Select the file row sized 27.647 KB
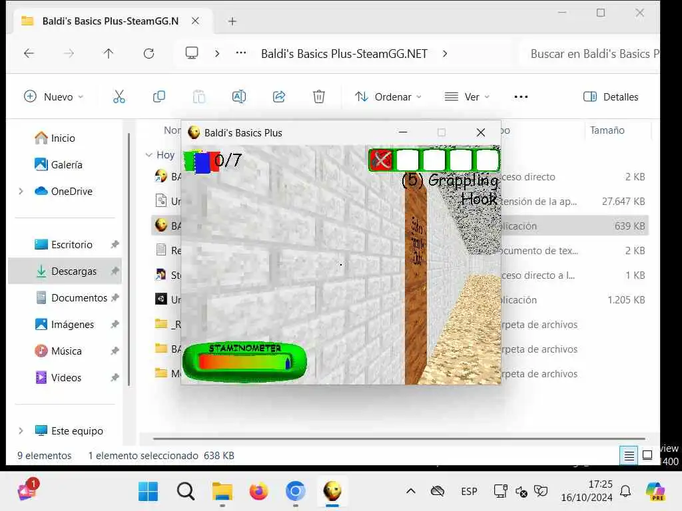The image size is (682, 511). [x=400, y=201]
